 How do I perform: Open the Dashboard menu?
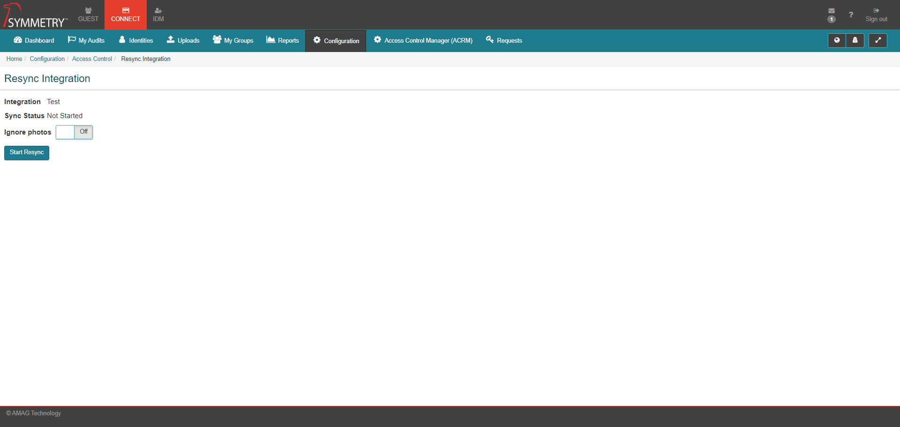[34, 40]
